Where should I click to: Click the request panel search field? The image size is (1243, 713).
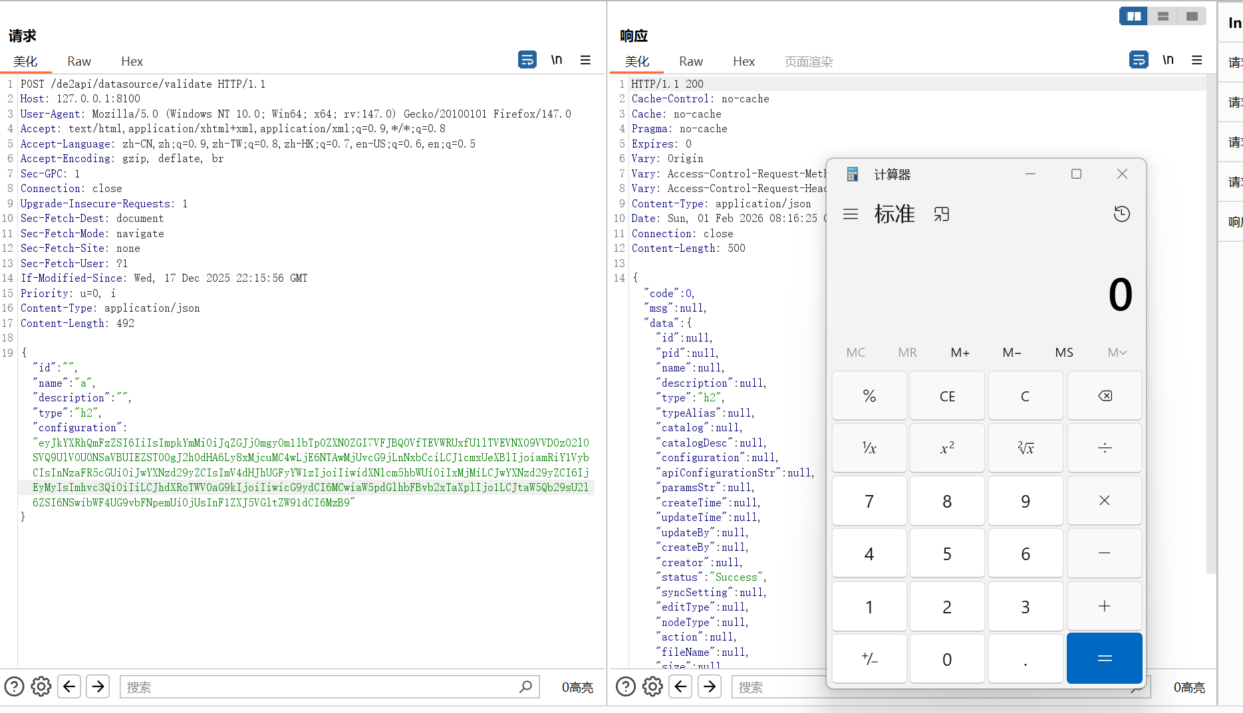point(319,687)
